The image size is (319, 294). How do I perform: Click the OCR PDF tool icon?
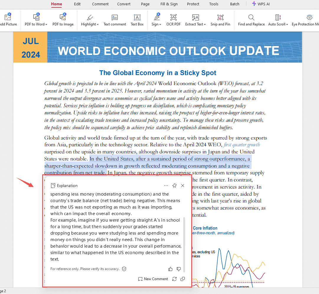[x=173, y=17]
